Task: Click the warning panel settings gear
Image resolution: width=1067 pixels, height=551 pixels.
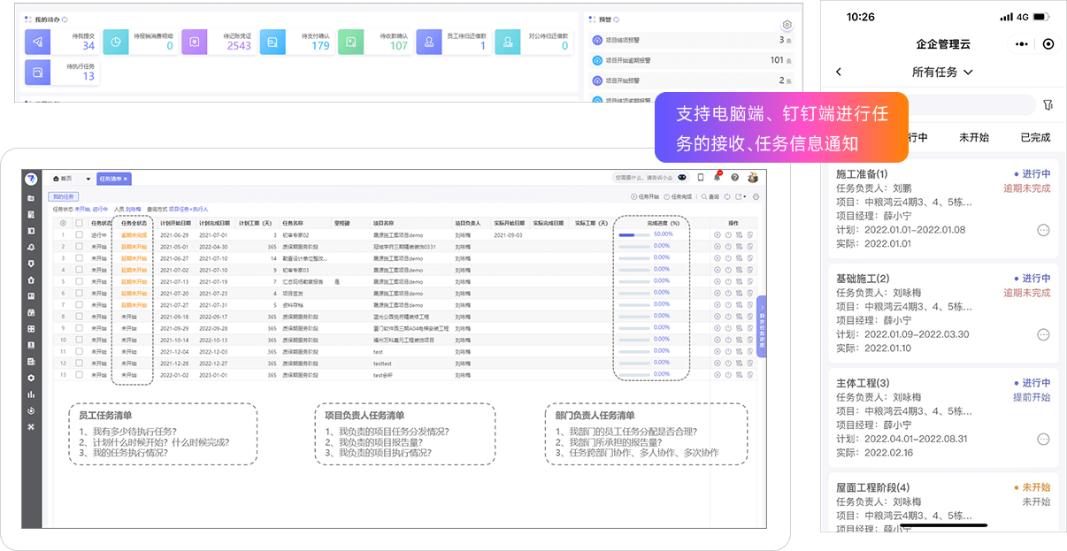Action: (787, 26)
